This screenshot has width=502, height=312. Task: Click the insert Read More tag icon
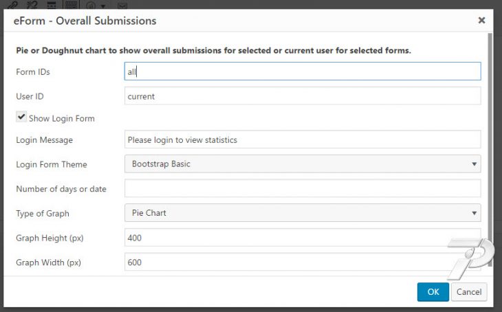click(52, 5)
